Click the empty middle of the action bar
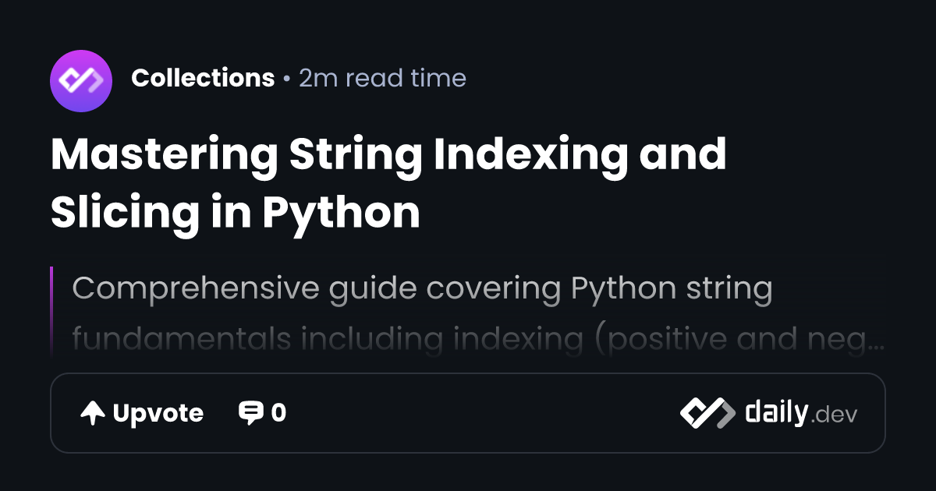The image size is (936, 491). 484,413
